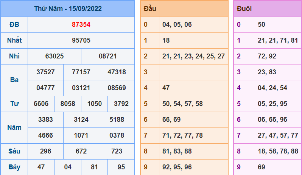Select Năm prize number 1071
The image size is (302, 175).
(81, 135)
